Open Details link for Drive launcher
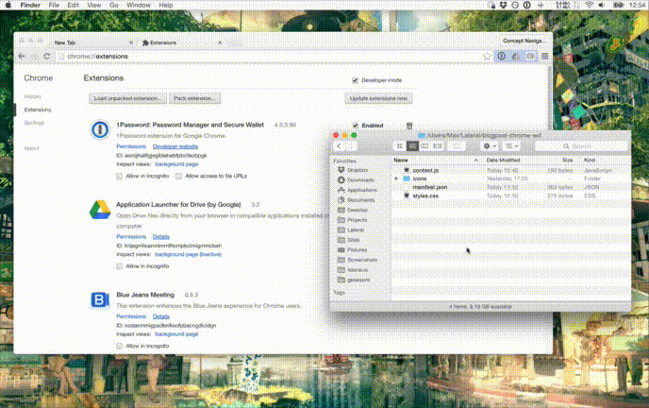 pos(161,237)
